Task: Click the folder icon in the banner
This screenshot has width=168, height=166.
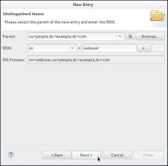Action: [x=157, y=16]
